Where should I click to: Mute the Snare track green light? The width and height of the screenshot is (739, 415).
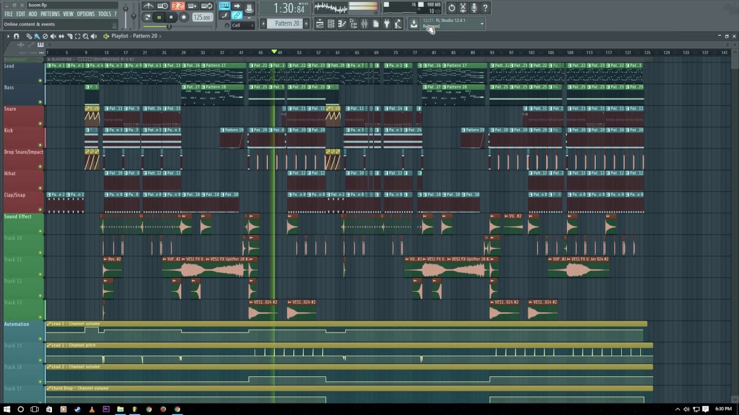coord(40,123)
